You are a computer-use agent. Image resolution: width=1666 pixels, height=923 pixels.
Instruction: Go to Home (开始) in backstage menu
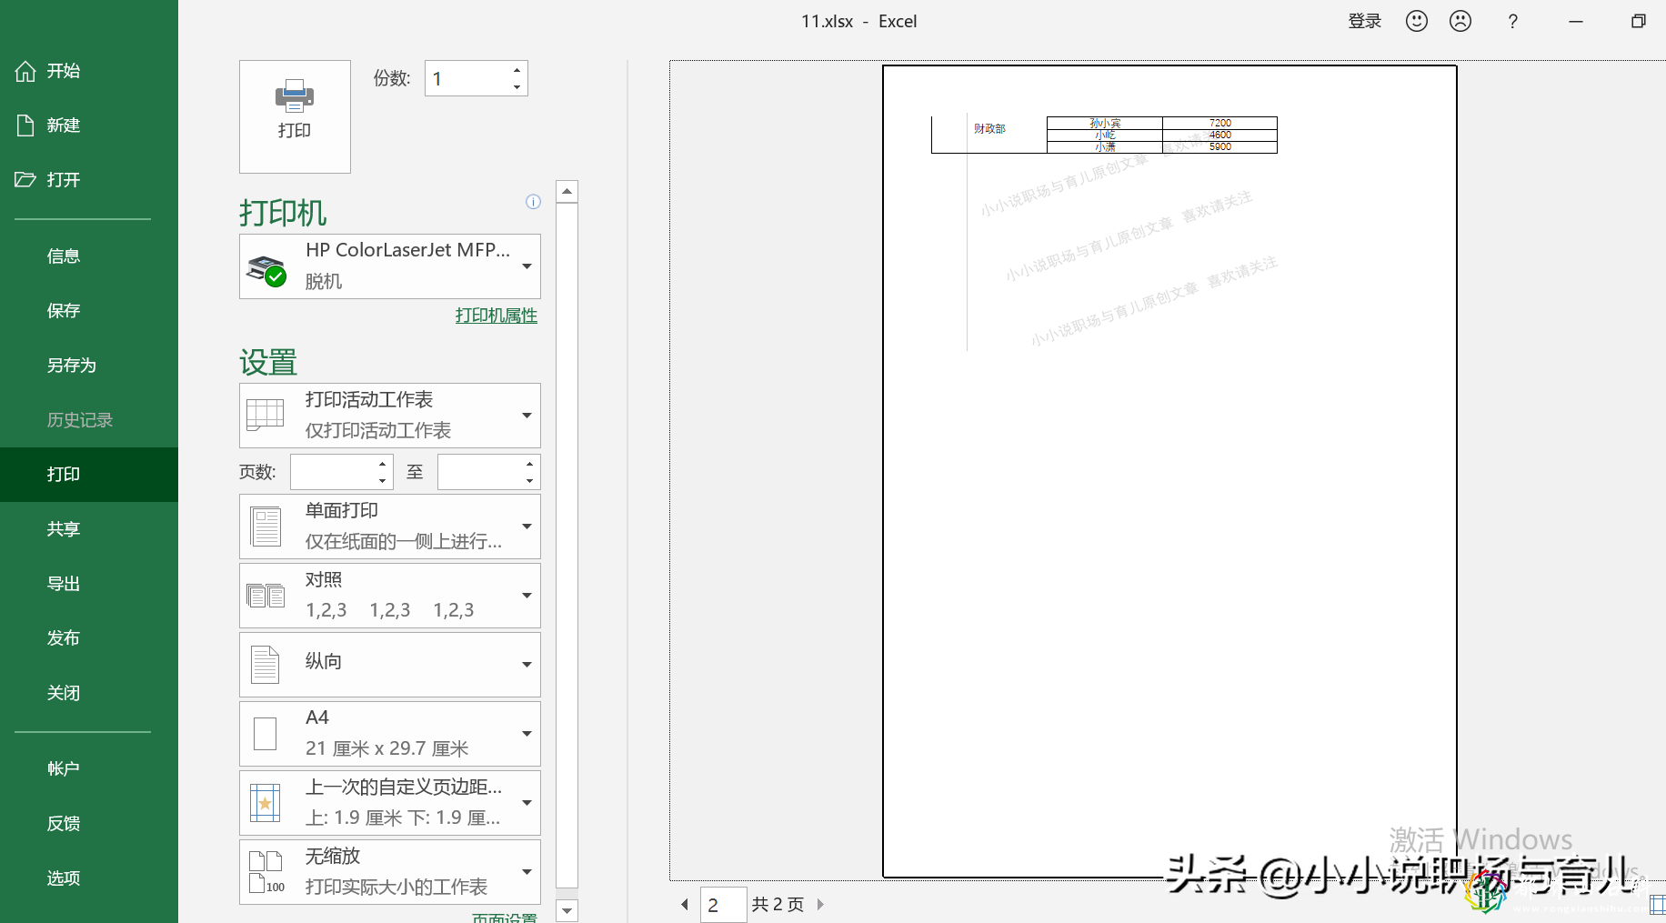pos(89,71)
